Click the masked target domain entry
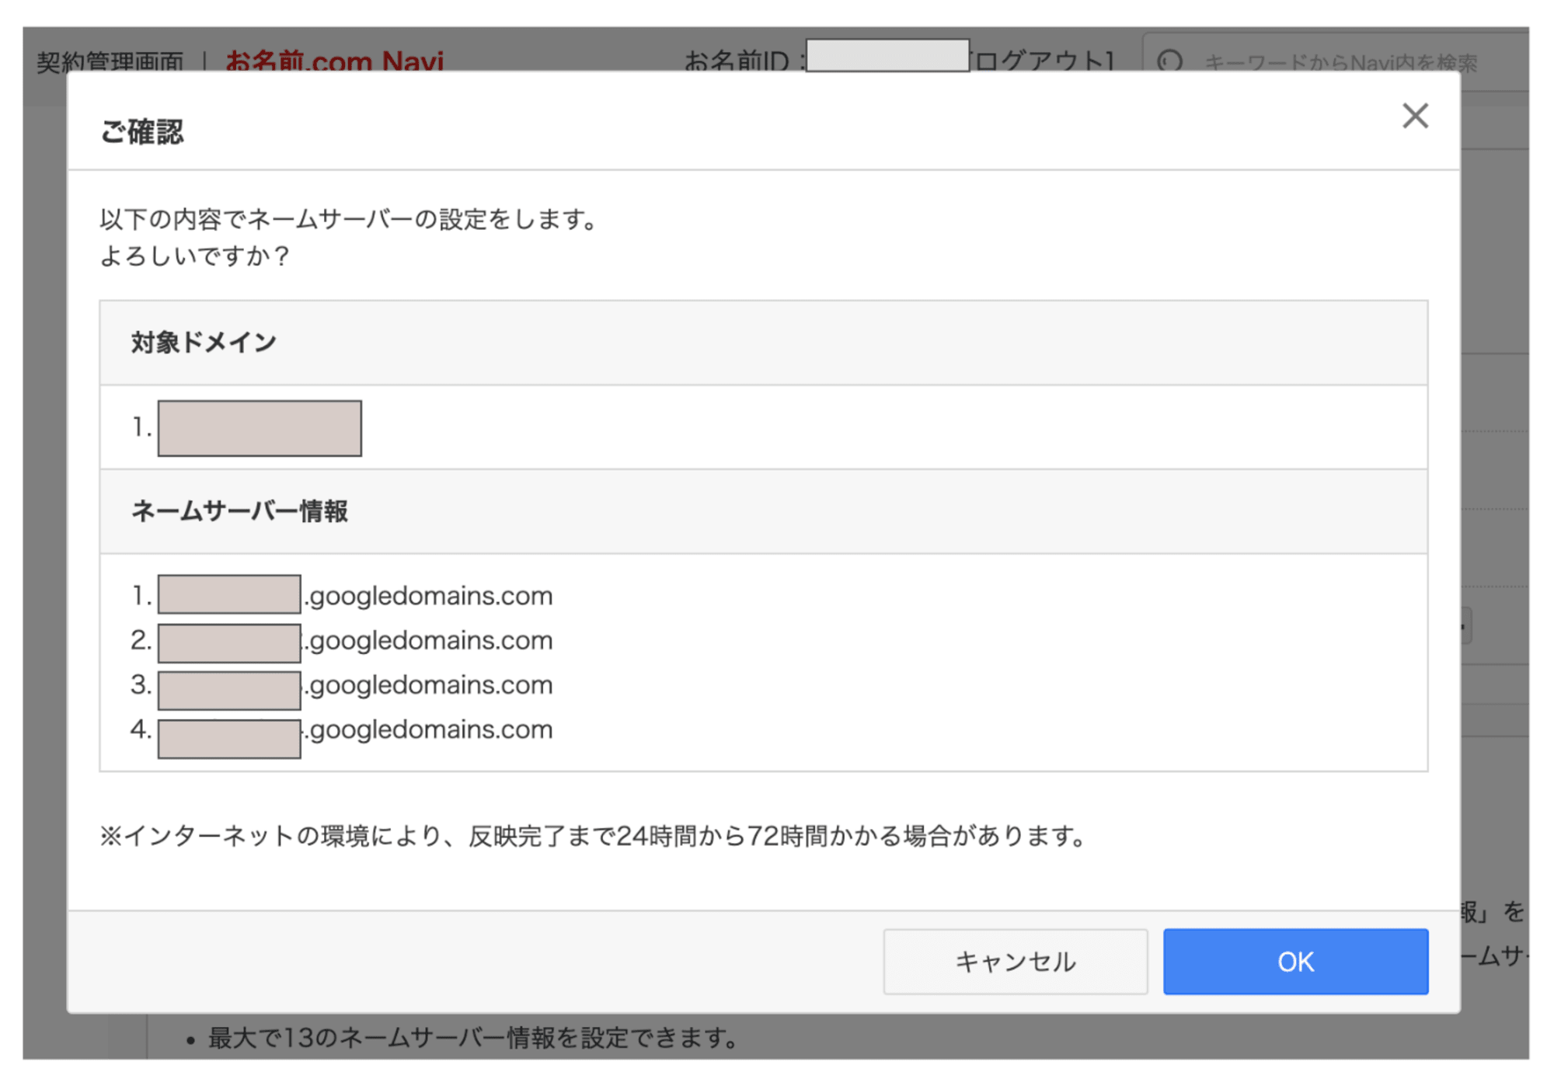Viewport: 1554px width, 1086px height. (260, 428)
